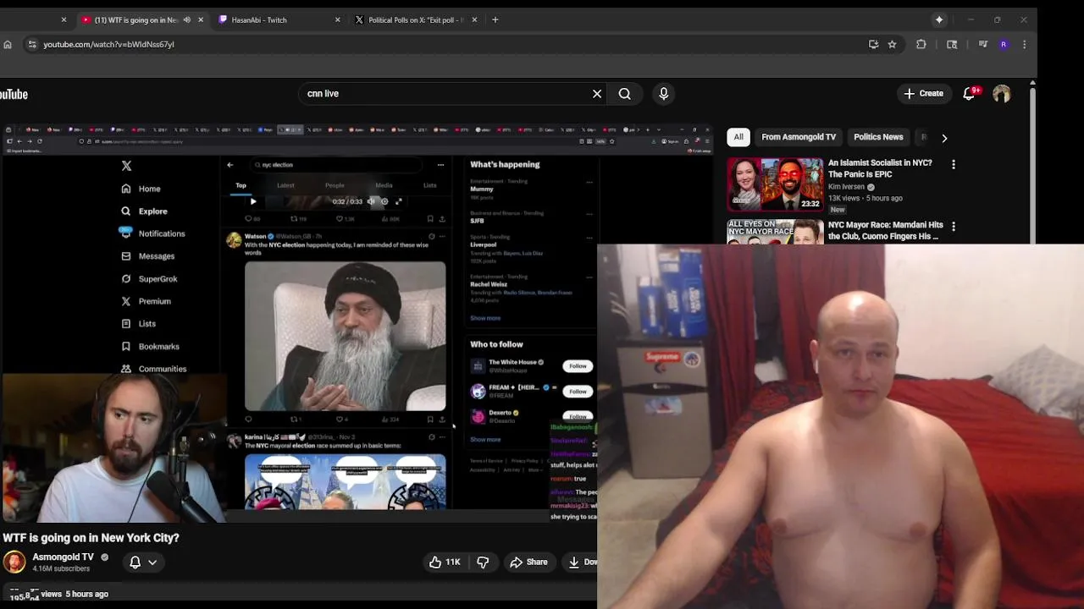The image size is (1084, 609).
Task: Open 'An Islamist Socialist in NYC?' video title
Action: (880, 168)
